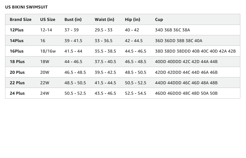Select the US Size column header
Image resolution: width=246 pixels, height=158 pixels.
(48, 20)
